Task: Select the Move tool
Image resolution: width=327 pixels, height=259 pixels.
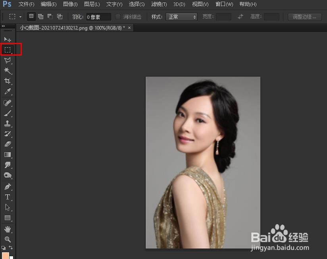Action: tap(7, 39)
